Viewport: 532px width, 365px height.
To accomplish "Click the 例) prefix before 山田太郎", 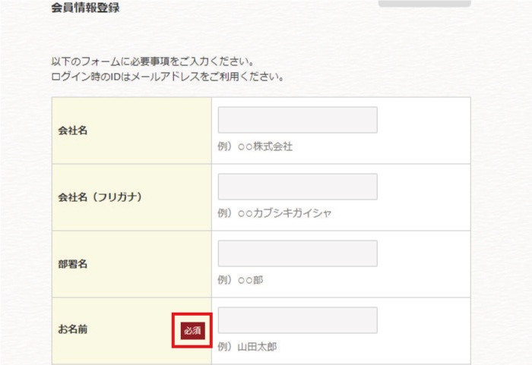I will (224, 347).
